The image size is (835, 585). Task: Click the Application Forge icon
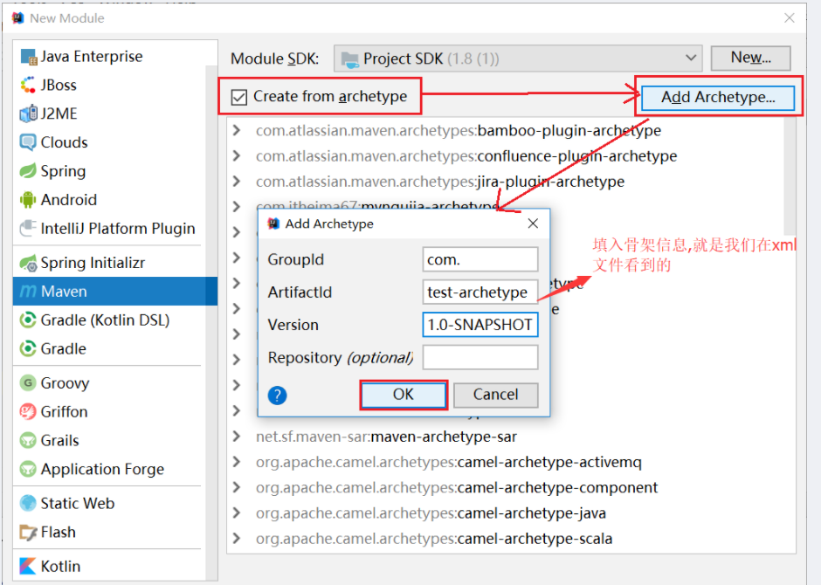point(28,469)
